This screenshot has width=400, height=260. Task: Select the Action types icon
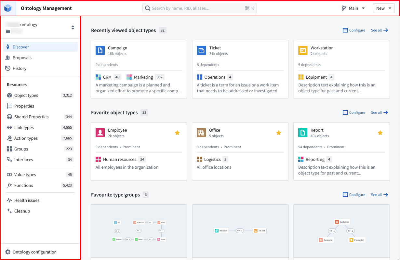[x=9, y=138]
